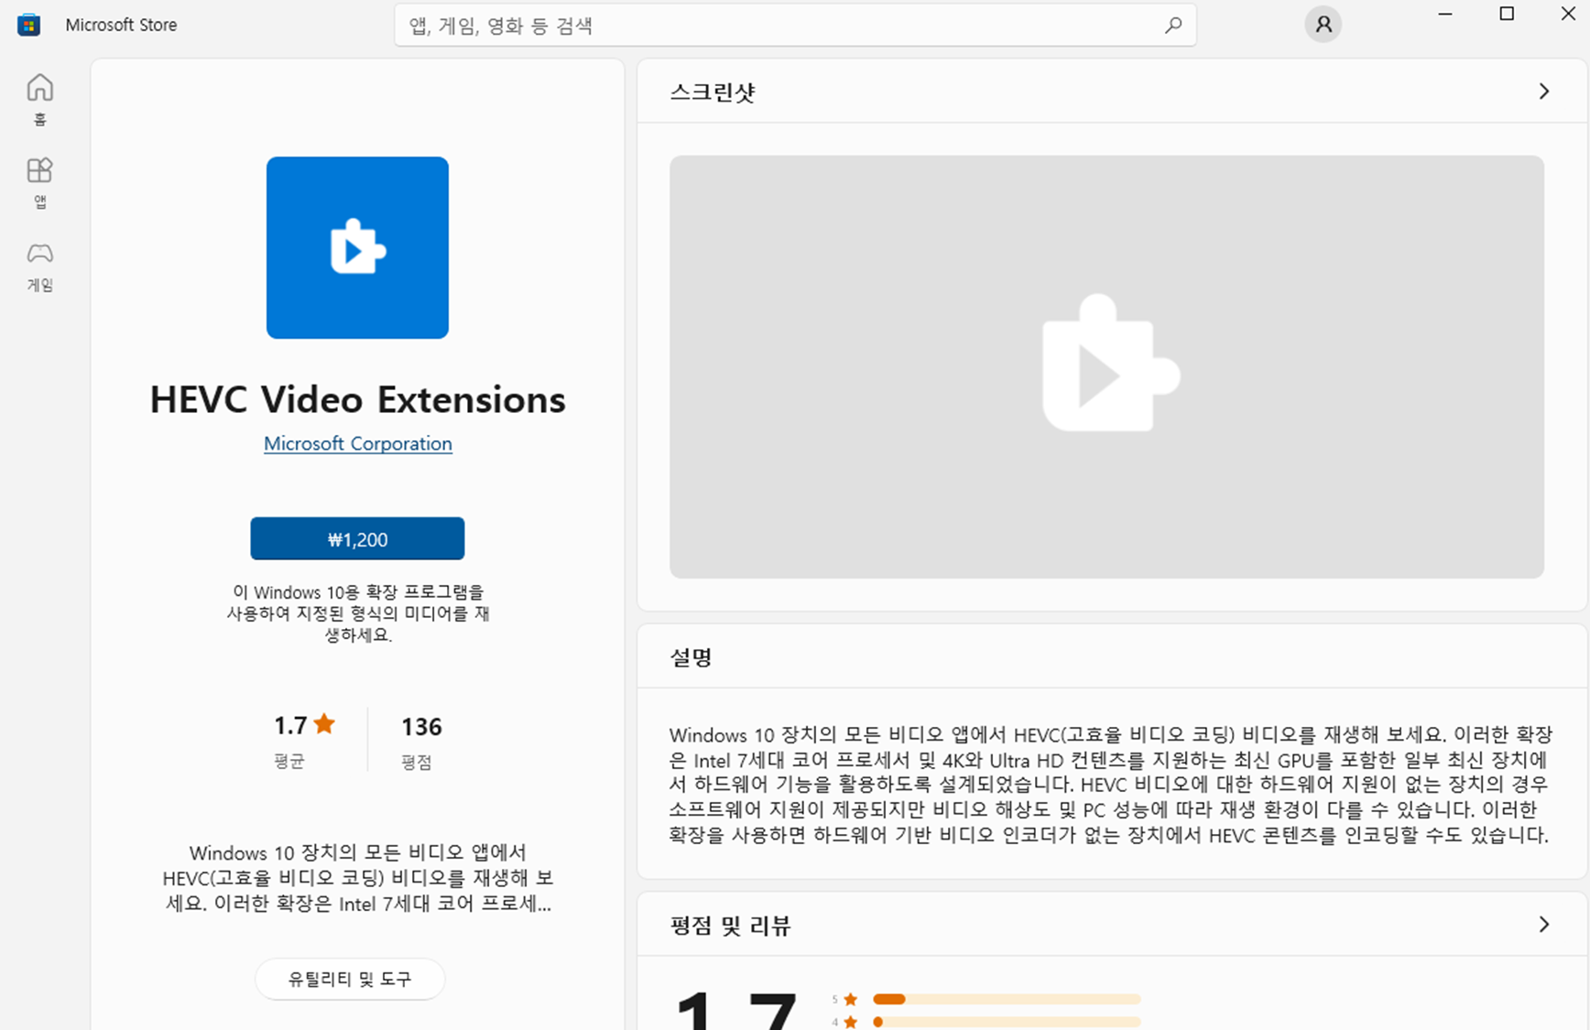
Task: Open the Microsoft Corporation publisher link
Action: [x=358, y=443]
